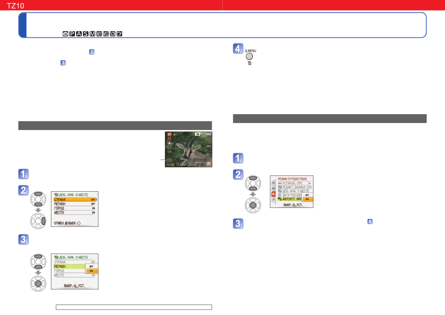This screenshot has width=445, height=315.
Task: Select the SCN scene mode icon
Action: 113,34
